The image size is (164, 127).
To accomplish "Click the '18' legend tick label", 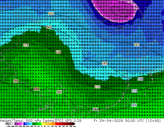I will tap(52, 126).
